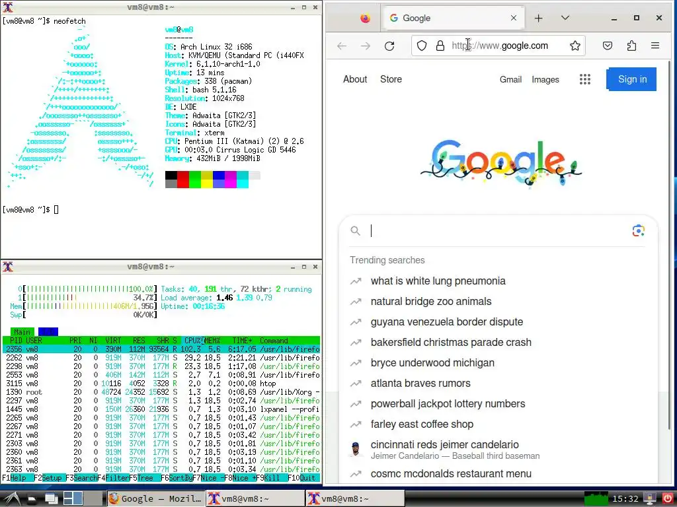Start search by image with Lens icon

[639, 230]
